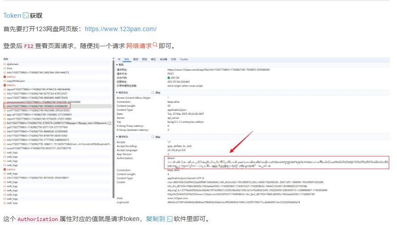The width and height of the screenshot is (397, 225).
Task: Click the icon before copyWriter.json
Action: [4, 81]
